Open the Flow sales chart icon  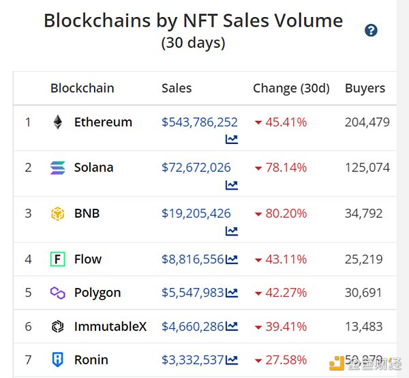(232, 259)
